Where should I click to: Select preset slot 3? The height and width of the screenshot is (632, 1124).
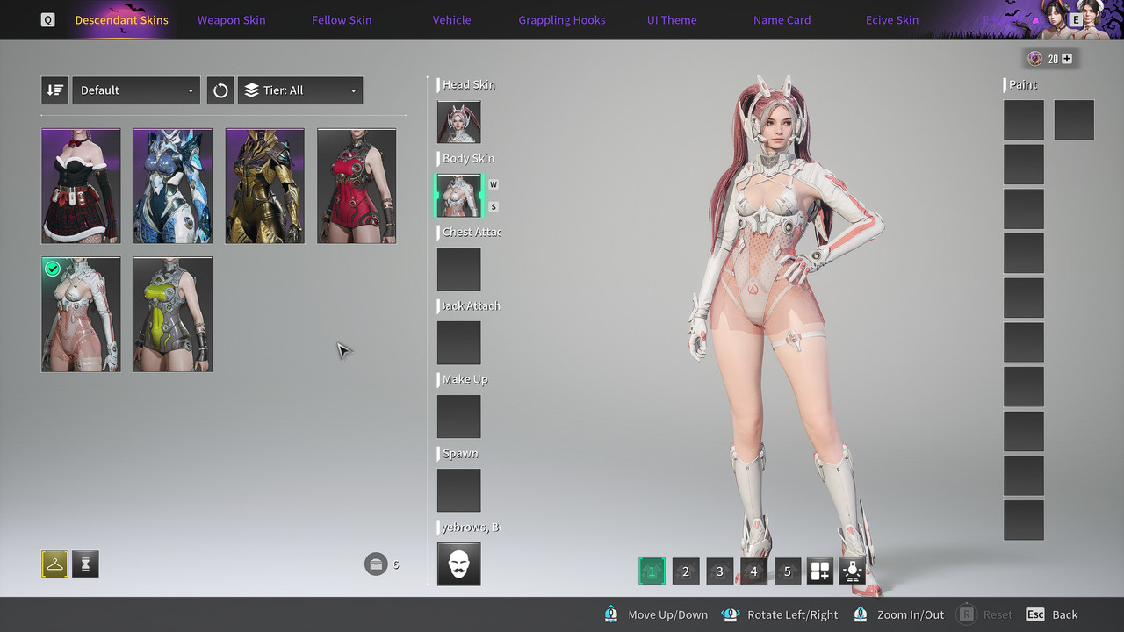point(719,571)
